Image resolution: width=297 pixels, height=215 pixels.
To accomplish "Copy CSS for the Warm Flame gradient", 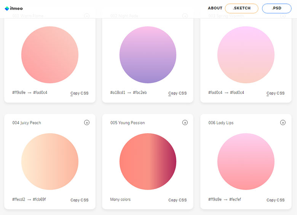I will click(80, 93).
